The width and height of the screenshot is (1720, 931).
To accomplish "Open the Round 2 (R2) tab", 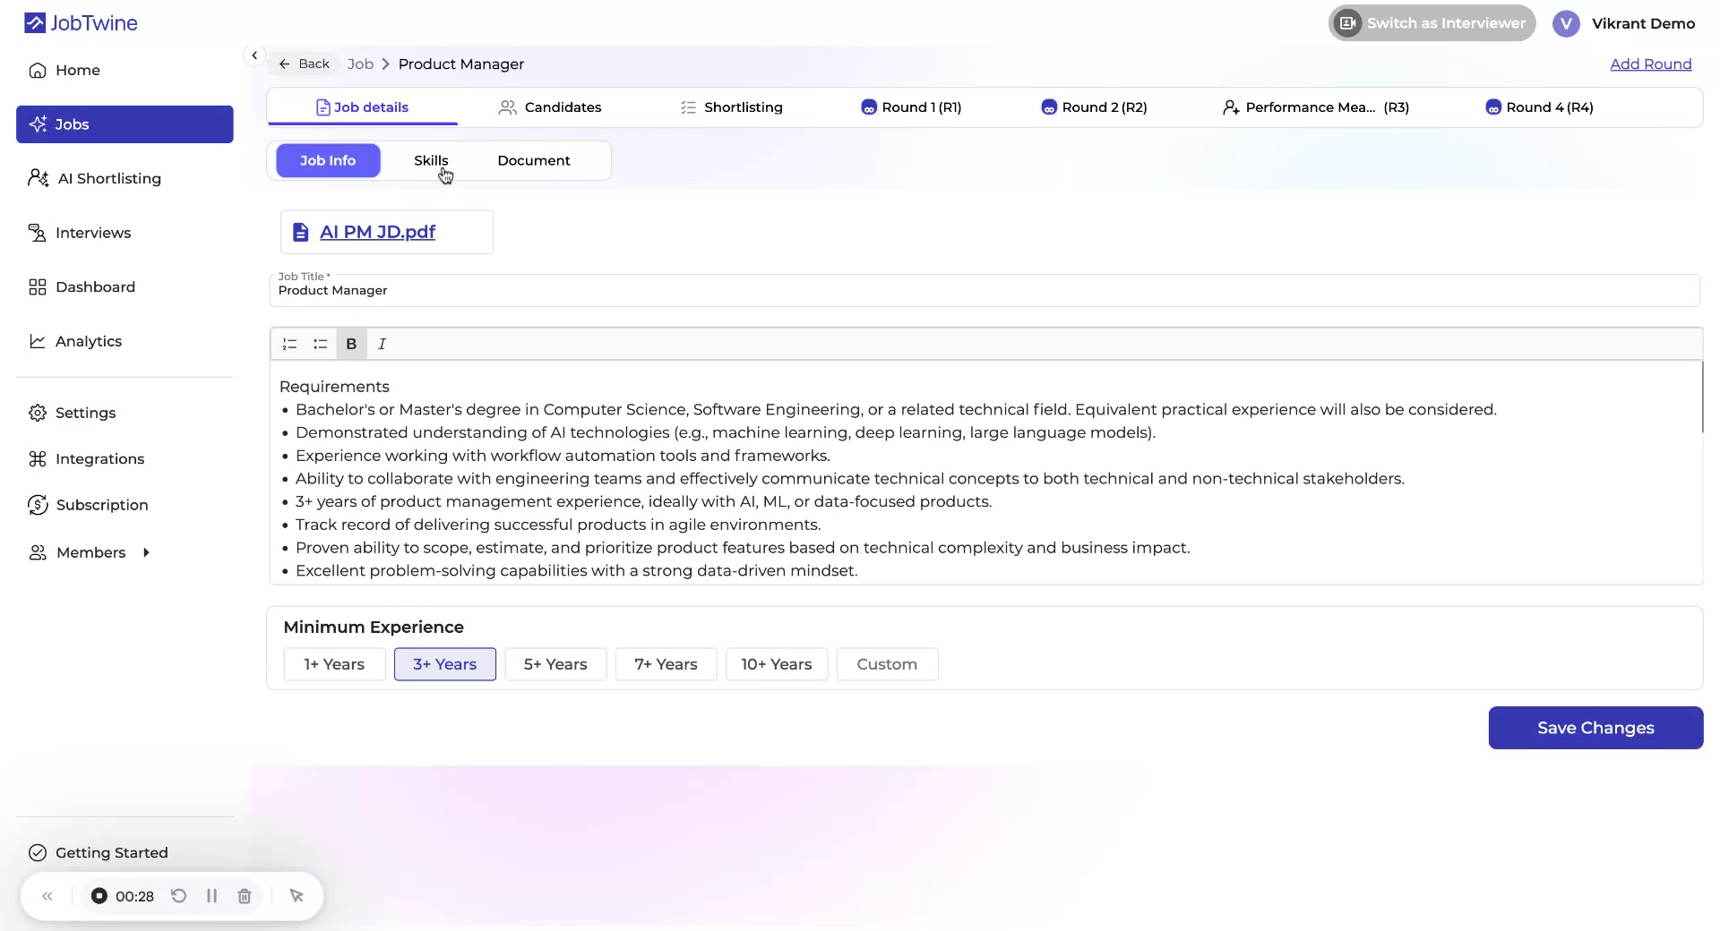I will point(1094,107).
